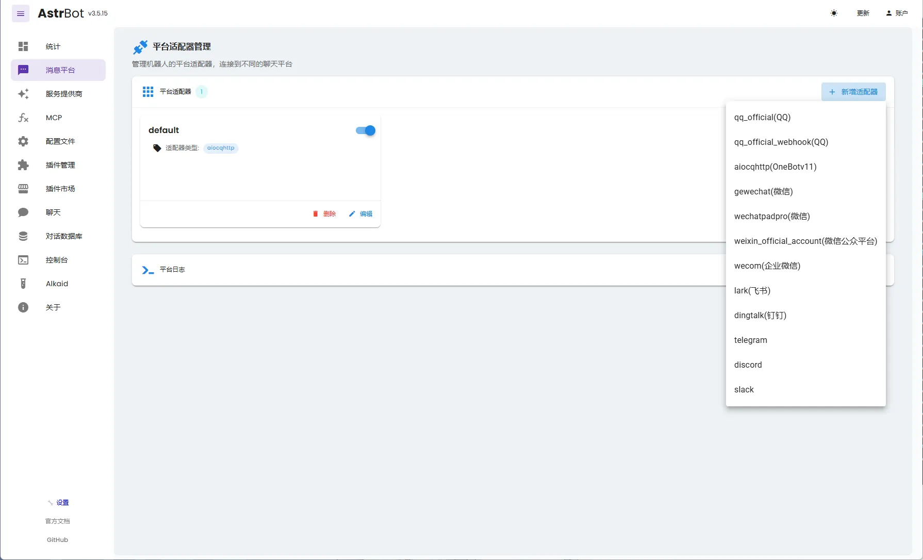The height and width of the screenshot is (560, 923).
Task: Open 关于 sidebar entry
Action: point(58,307)
